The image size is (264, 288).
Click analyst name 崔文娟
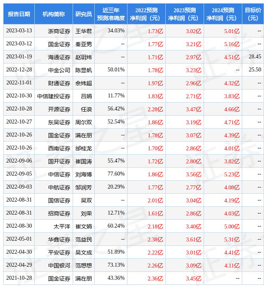coord(84,227)
